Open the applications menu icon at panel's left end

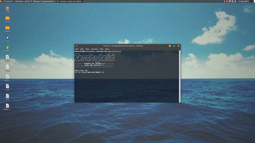tap(1, 1)
